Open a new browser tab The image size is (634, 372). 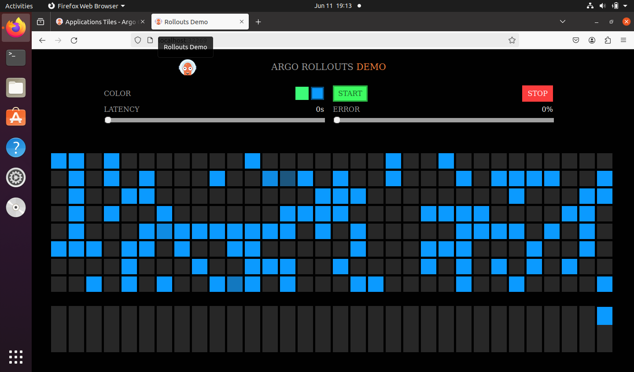(x=258, y=22)
